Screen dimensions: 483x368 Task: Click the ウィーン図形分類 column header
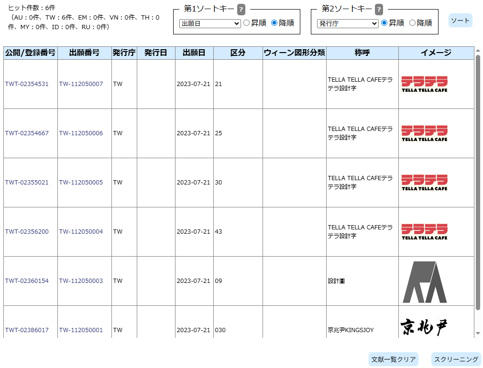[x=295, y=53]
